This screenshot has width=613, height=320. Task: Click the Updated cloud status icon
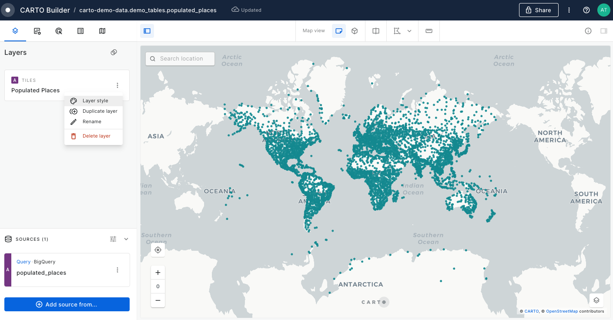[x=235, y=10]
